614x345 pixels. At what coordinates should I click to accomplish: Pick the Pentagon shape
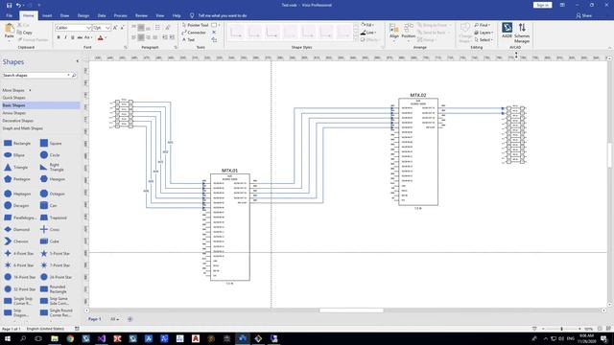click(17, 179)
